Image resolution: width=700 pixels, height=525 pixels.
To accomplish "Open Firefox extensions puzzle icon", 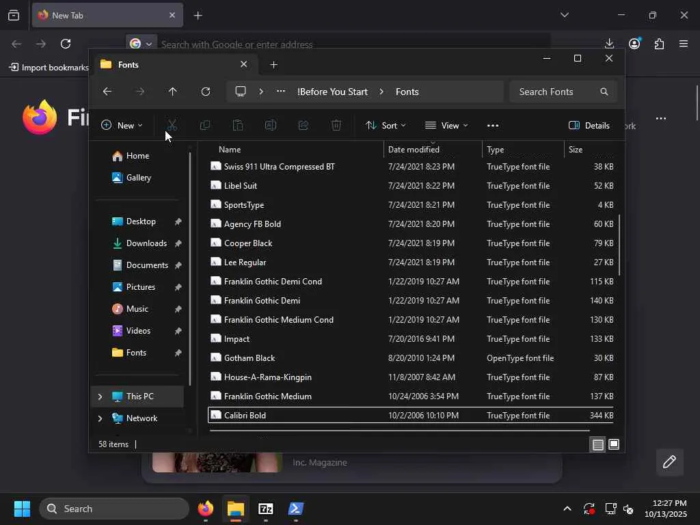I will 659,44.
